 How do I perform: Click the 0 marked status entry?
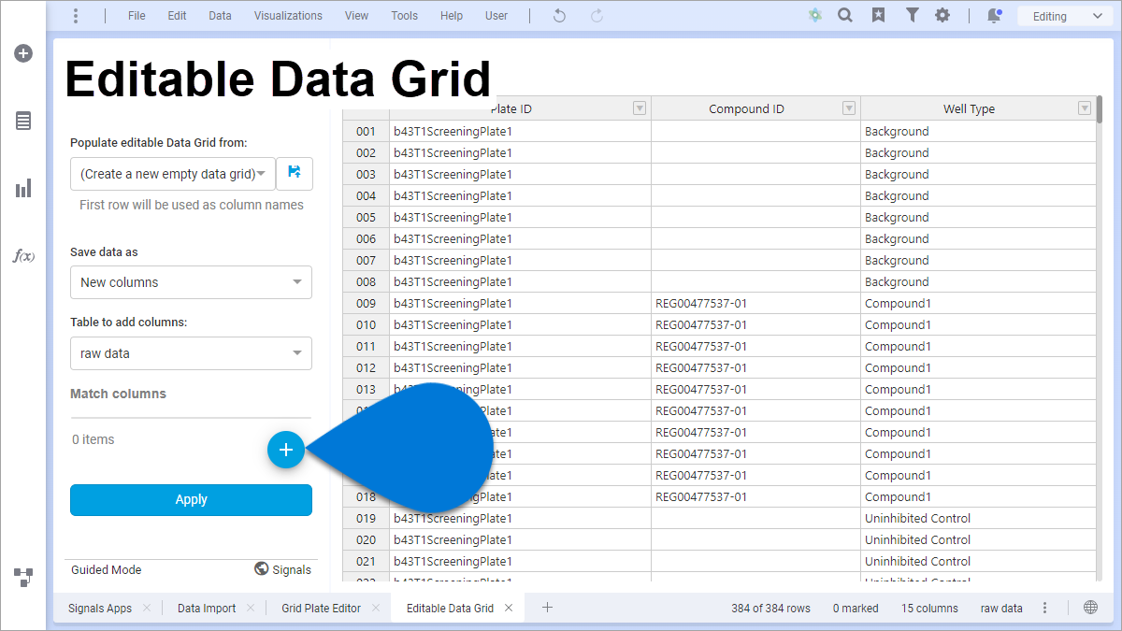[856, 608]
